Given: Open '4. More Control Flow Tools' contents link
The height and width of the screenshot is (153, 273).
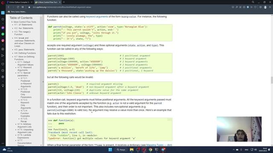Looking at the screenshot, I should coord(24,22).
